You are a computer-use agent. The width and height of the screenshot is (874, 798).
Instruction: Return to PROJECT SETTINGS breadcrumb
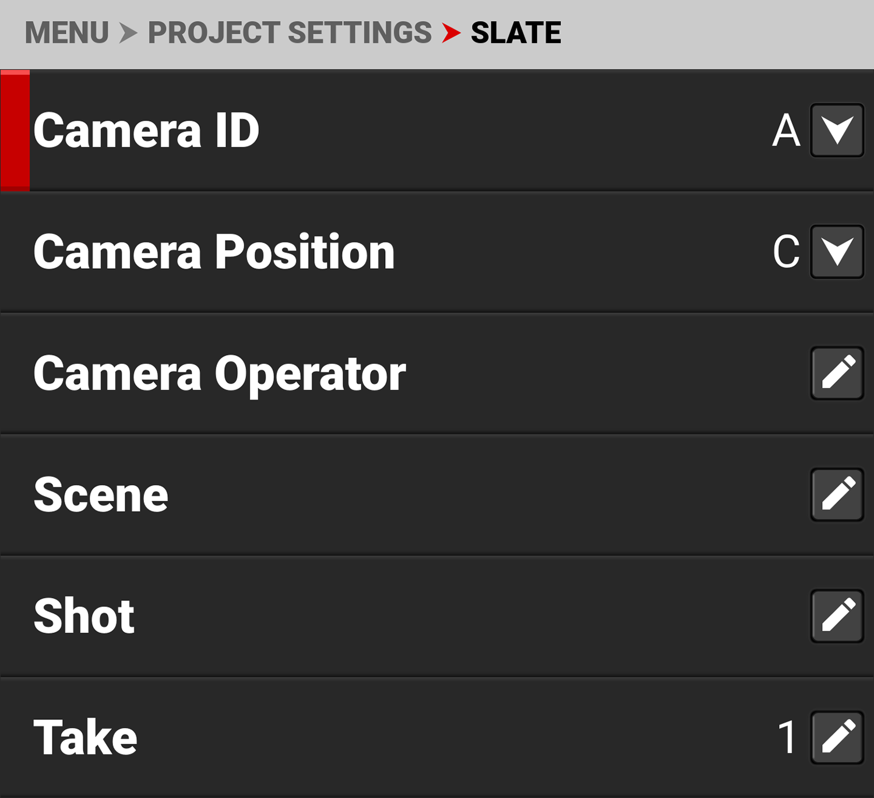(290, 33)
